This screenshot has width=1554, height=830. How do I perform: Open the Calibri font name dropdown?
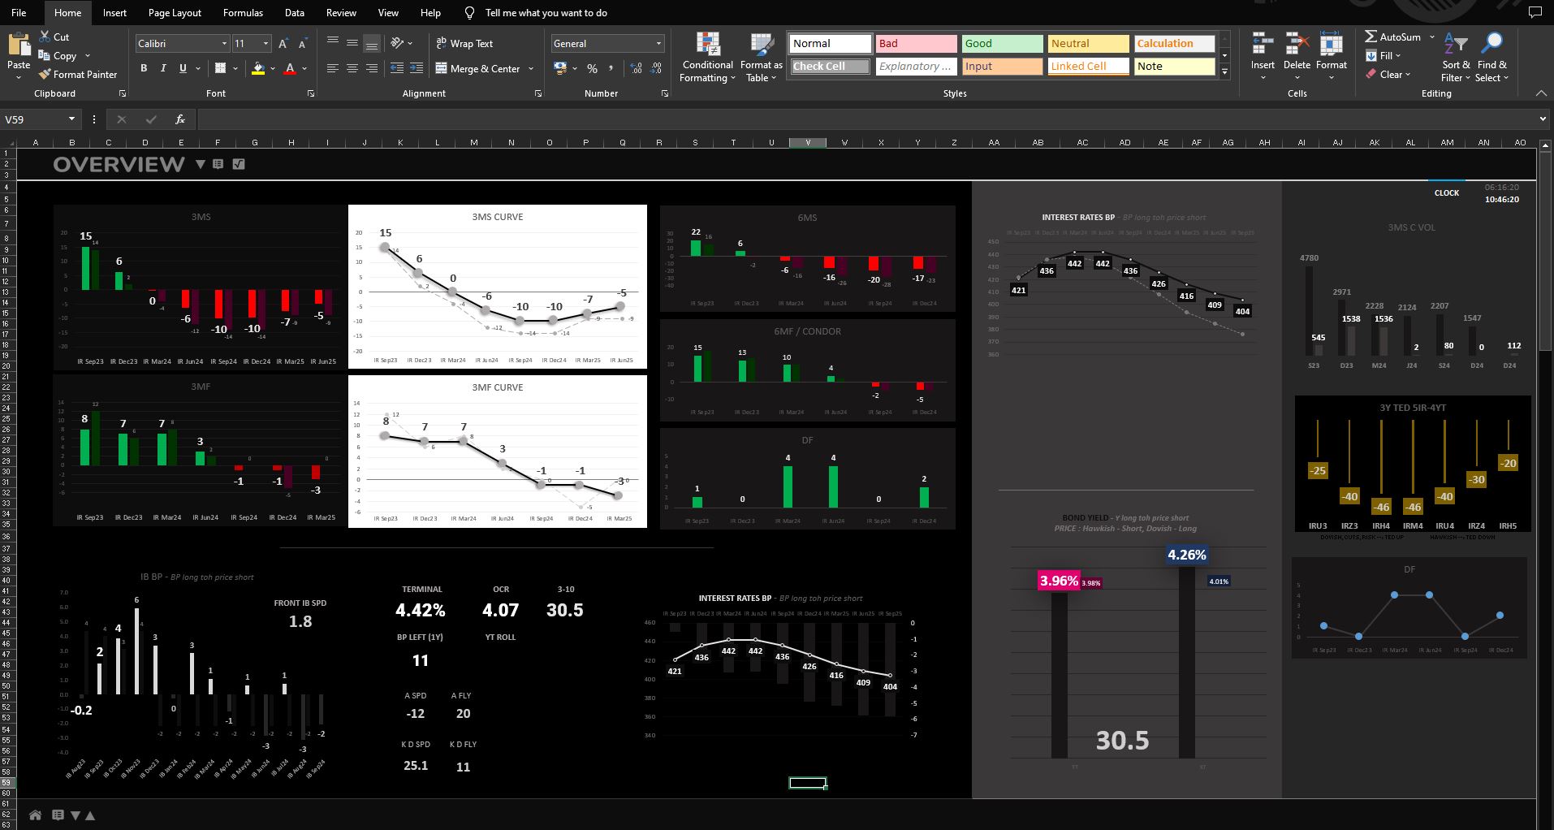[224, 44]
